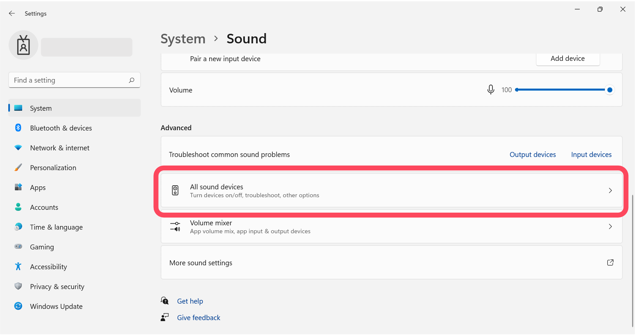635x335 pixels.
Task: Open Gaming label in sidebar
Action: pyautogui.click(x=42, y=247)
